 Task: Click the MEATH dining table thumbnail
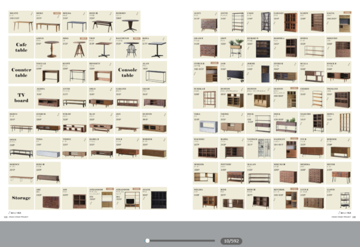pyautogui.click(x=21, y=24)
